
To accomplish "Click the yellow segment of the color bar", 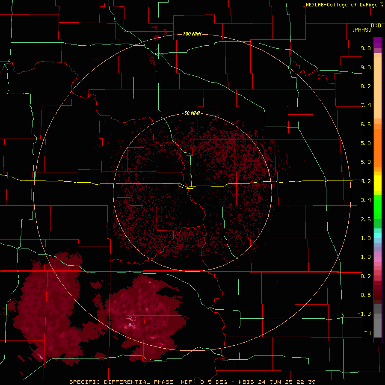I will (x=378, y=183).
